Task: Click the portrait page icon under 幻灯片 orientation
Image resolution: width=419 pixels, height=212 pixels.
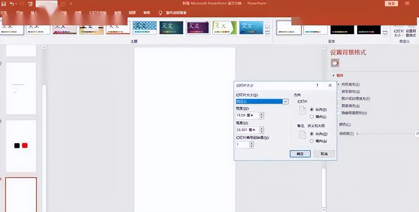Action: tap(303, 110)
